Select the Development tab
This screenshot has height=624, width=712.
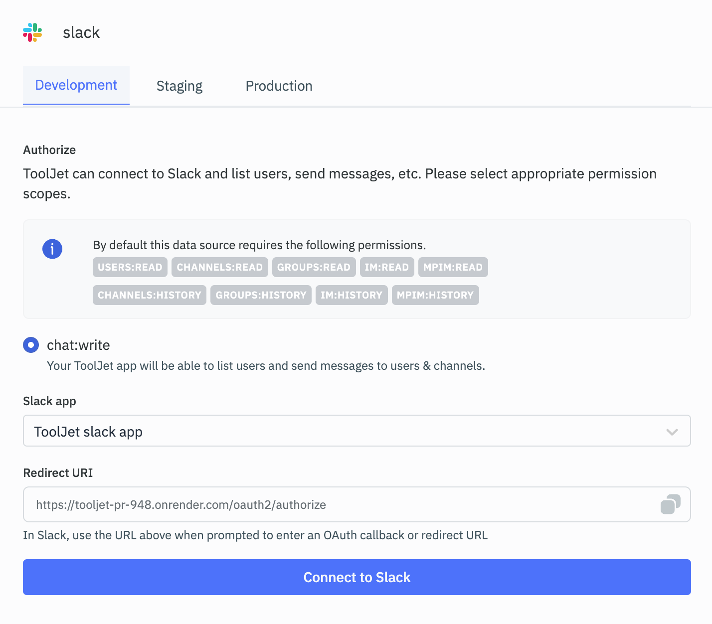76,85
